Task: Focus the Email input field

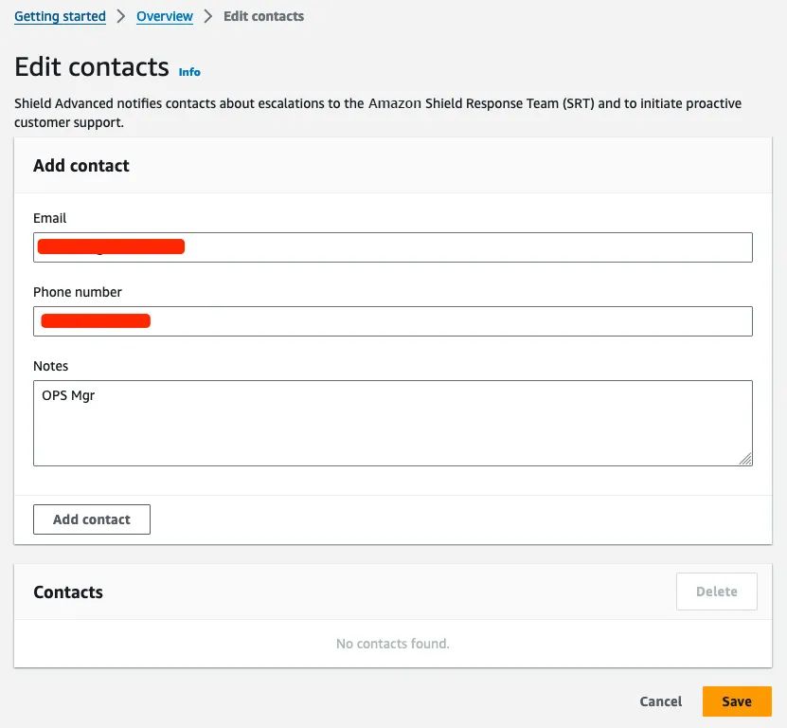Action: click(x=392, y=247)
